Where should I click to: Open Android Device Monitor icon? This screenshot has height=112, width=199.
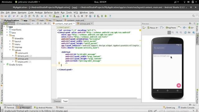tap(106, 16)
